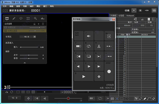Add a new composition guide with plus
Image resolution: width=159 pixels, height=104 pixels.
coord(38,24)
